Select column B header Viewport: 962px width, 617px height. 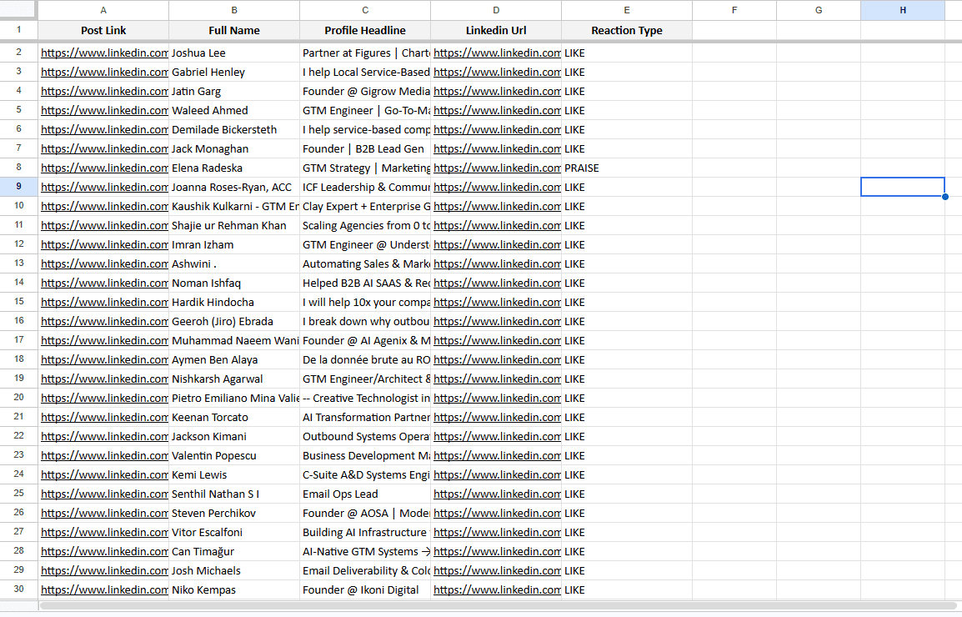coord(234,10)
